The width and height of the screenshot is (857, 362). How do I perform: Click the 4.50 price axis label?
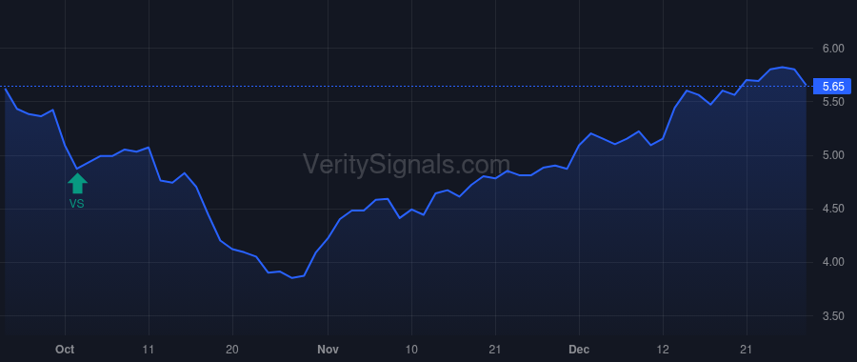click(x=833, y=209)
